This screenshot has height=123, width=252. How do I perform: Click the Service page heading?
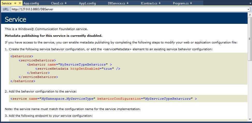[x=16, y=19]
